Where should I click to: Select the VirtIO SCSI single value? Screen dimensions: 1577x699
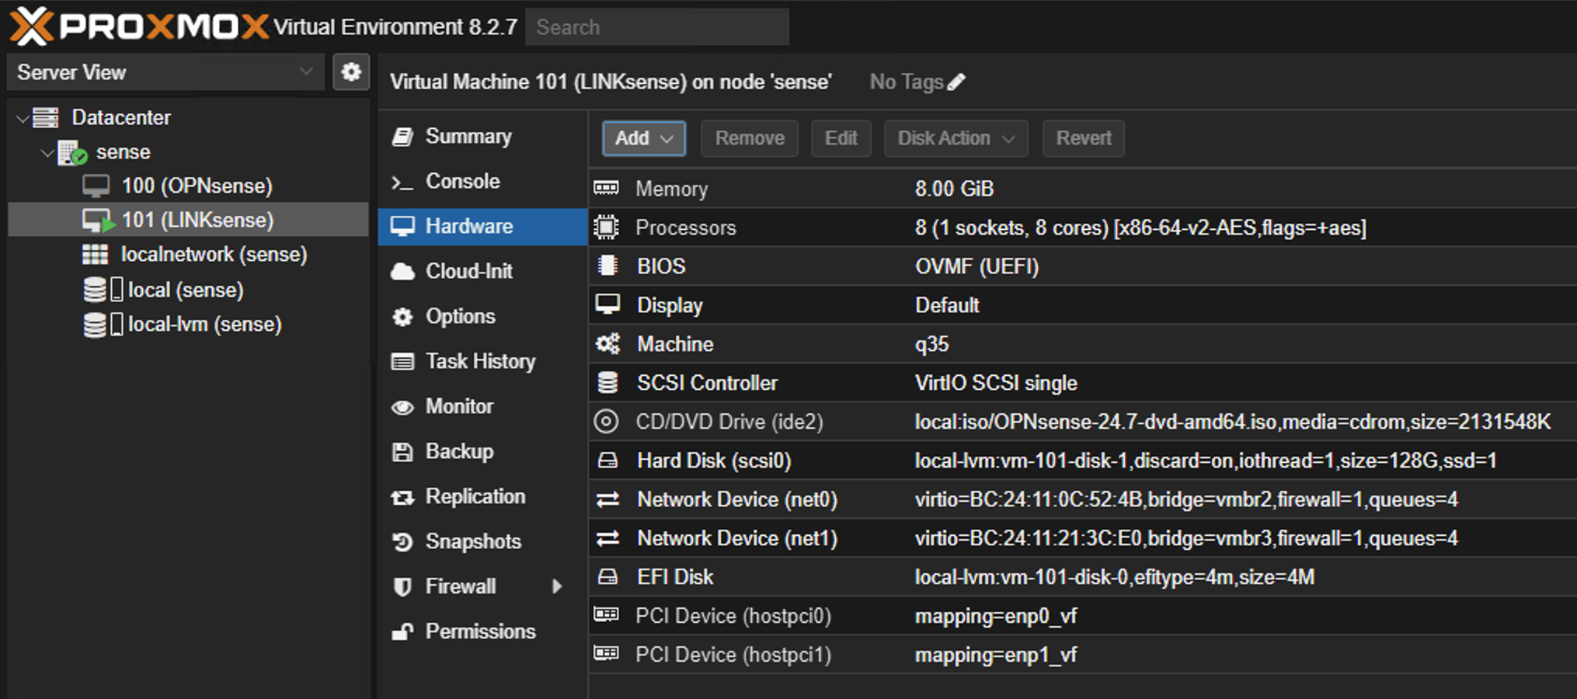[x=996, y=383]
